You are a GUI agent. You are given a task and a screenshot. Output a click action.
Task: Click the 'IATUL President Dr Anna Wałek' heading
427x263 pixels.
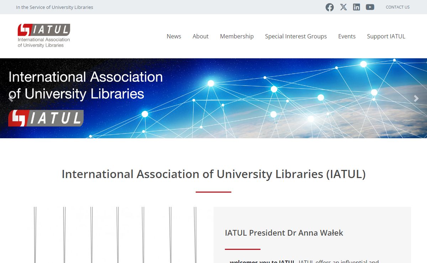click(x=284, y=233)
